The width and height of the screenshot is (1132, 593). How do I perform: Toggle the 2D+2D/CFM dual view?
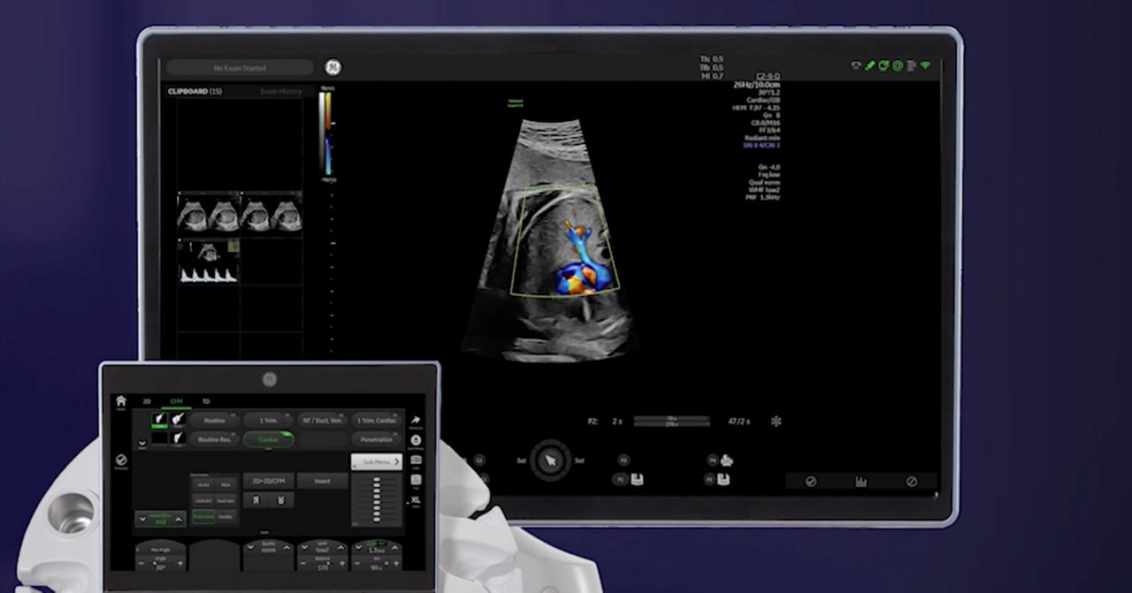[x=268, y=481]
